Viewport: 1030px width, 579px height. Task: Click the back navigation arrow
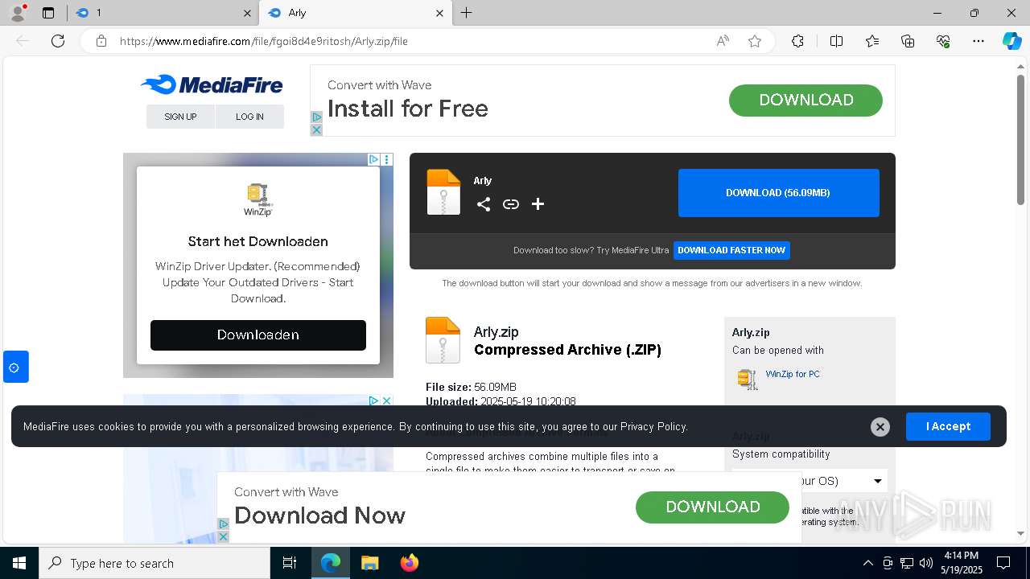tap(23, 41)
